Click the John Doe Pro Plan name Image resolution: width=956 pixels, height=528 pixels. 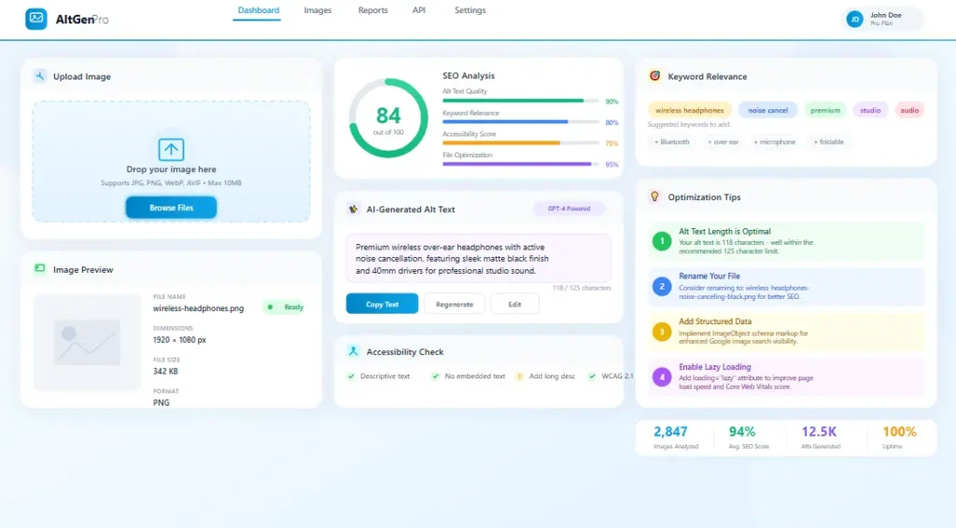(885, 19)
